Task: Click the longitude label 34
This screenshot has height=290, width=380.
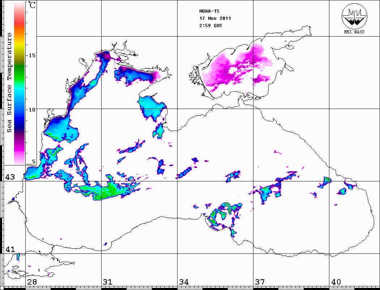Action: coord(184,282)
